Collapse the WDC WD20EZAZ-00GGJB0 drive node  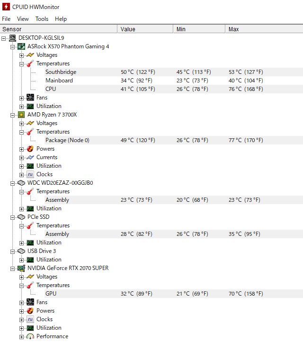[x=12, y=183]
